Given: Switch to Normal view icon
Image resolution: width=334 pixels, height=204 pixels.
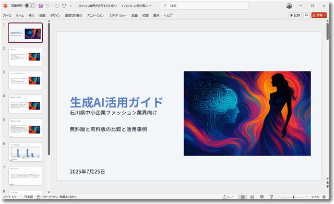Looking at the screenshot, I should pos(243,197).
